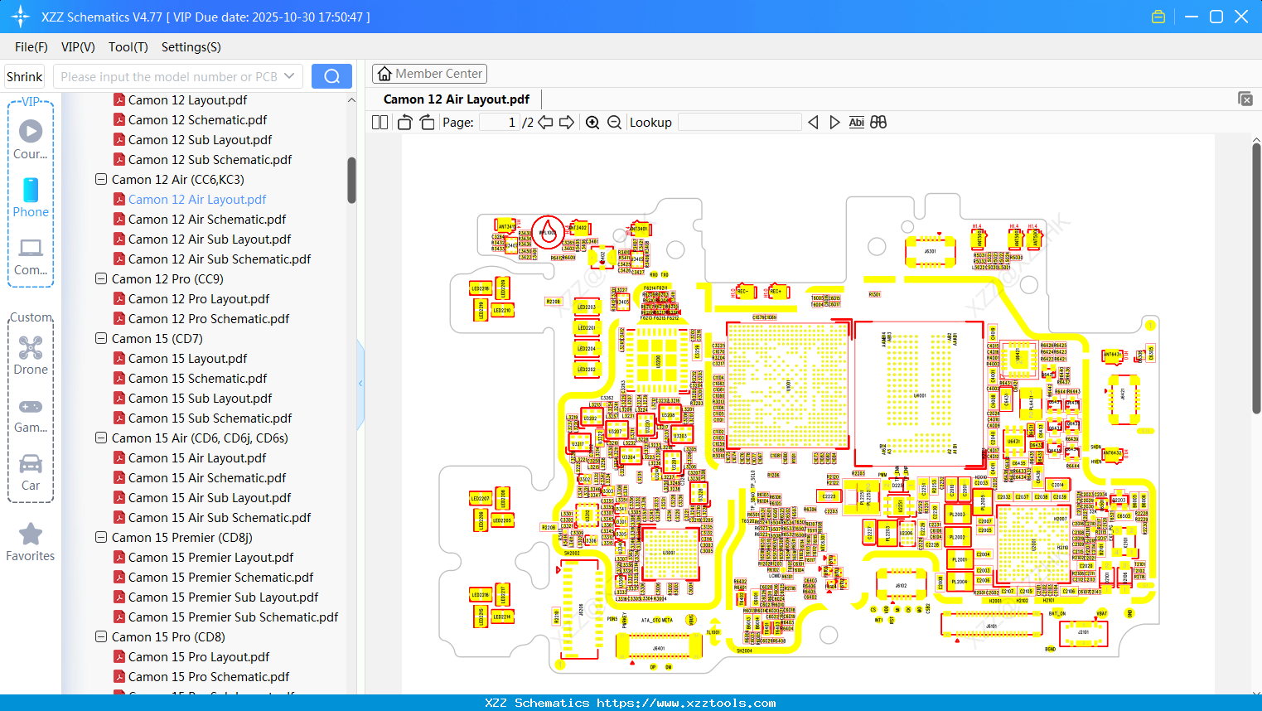Click the Lookup text field
The width and height of the screenshot is (1262, 711).
[x=740, y=123]
